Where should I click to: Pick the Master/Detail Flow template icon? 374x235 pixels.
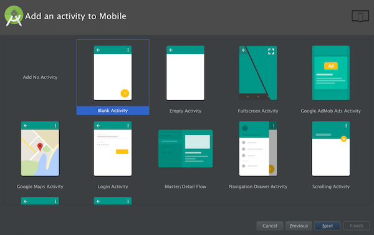(185, 149)
